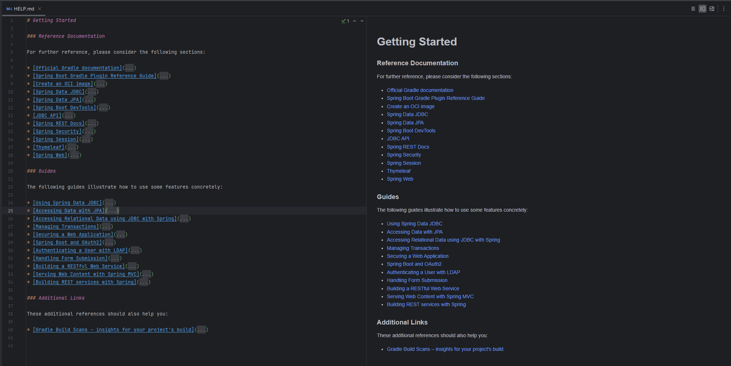This screenshot has width=731, height=366.
Task: Switch to the Preview-only view icon
Action: coord(712,9)
